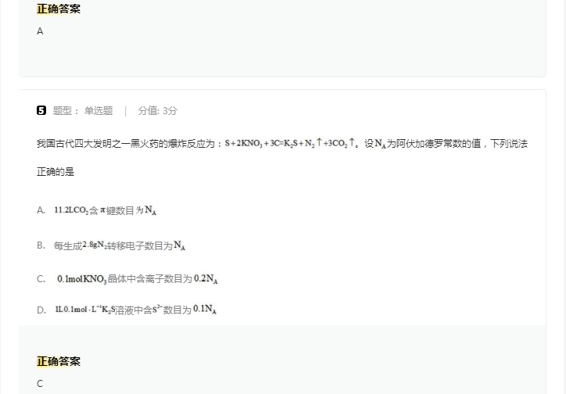Click the answer A under top 正确答案
This screenshot has height=394, width=566.
click(x=40, y=31)
